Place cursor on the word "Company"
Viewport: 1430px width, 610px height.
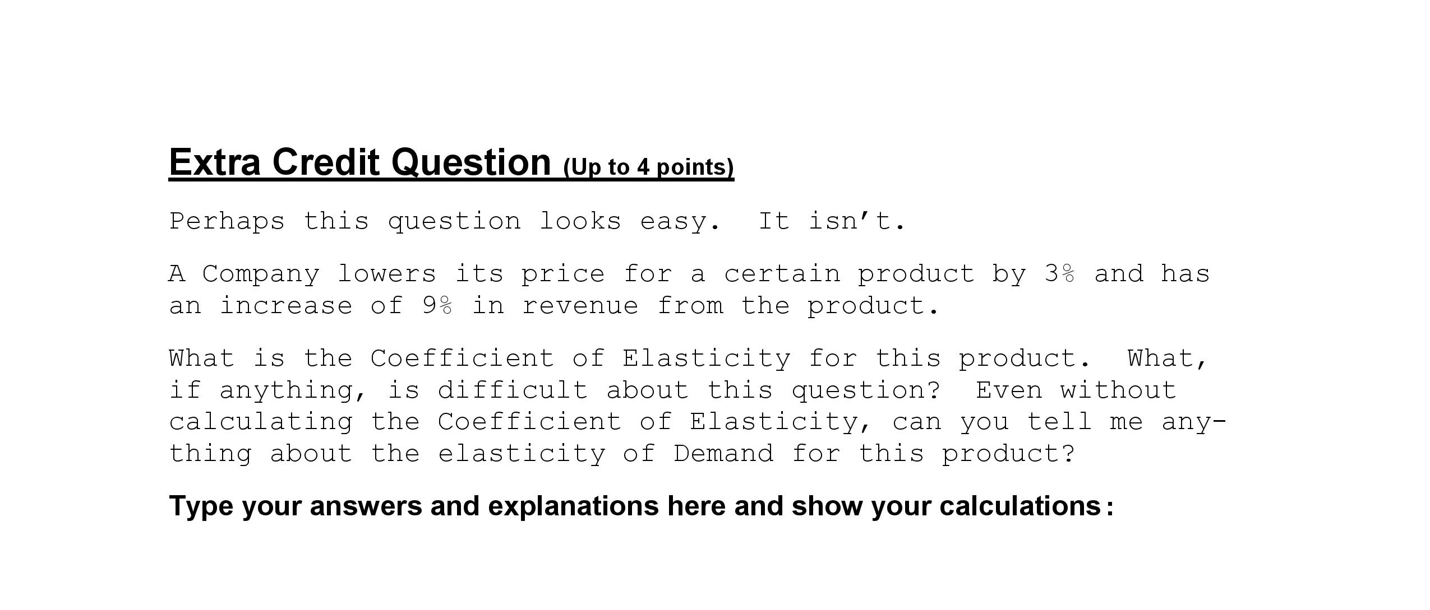coord(261,274)
